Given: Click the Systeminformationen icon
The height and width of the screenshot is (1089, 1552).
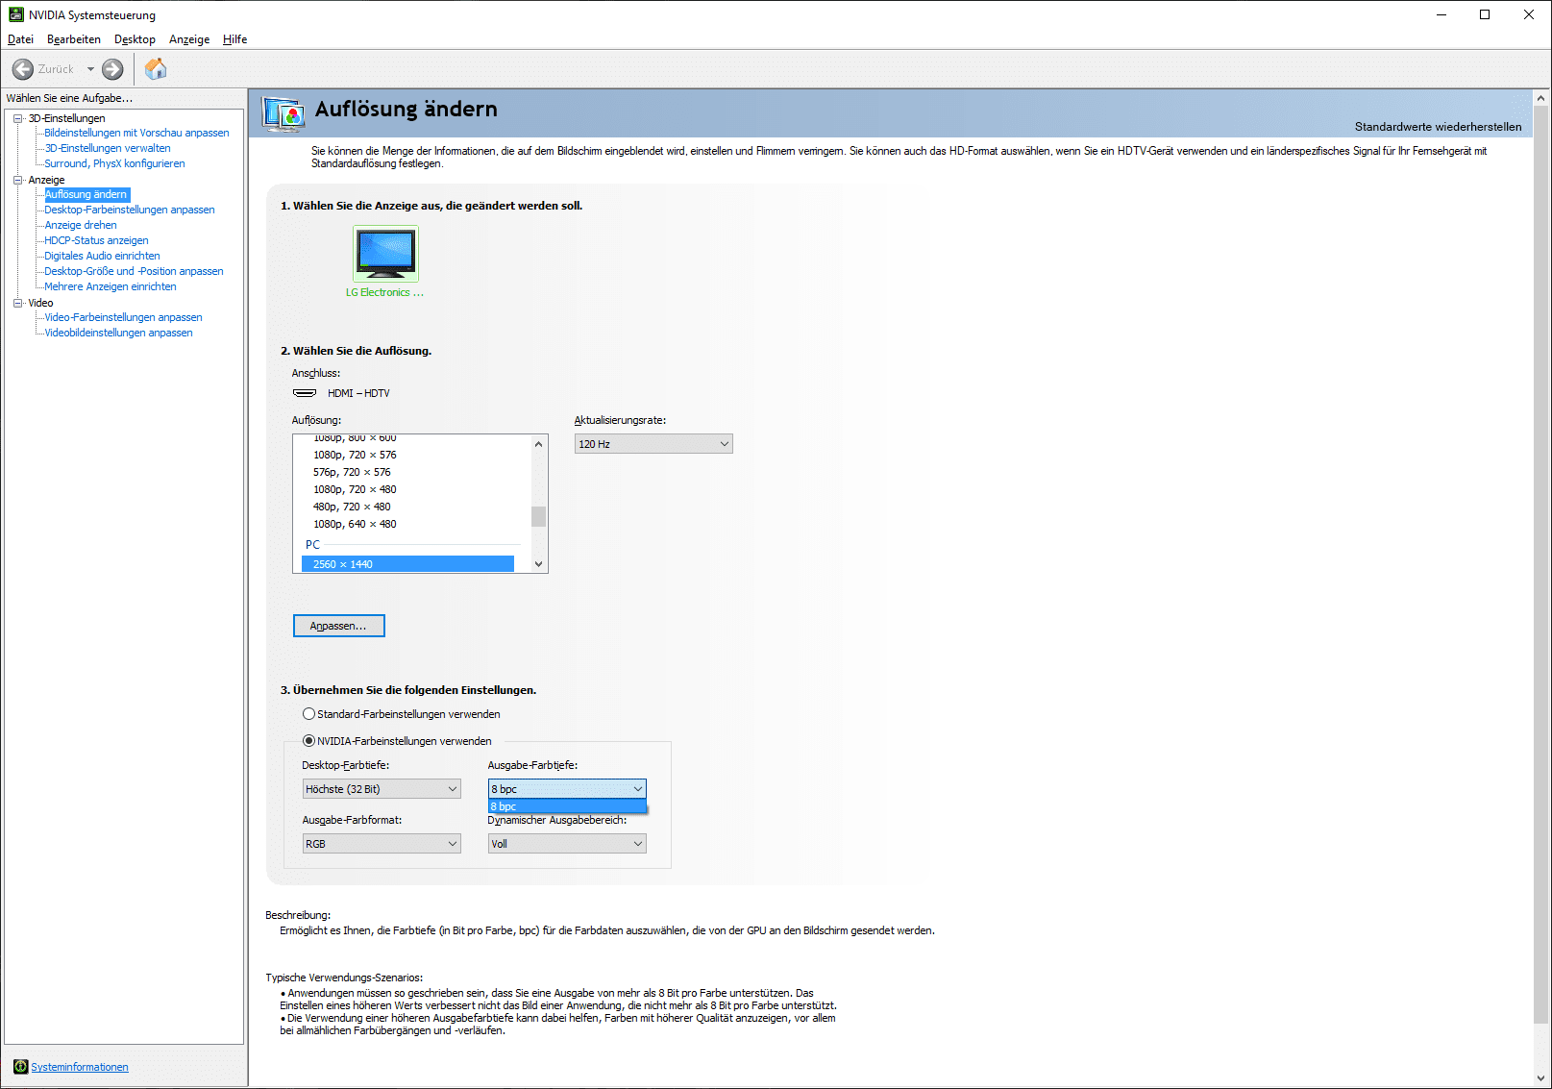Looking at the screenshot, I should tap(20, 1067).
